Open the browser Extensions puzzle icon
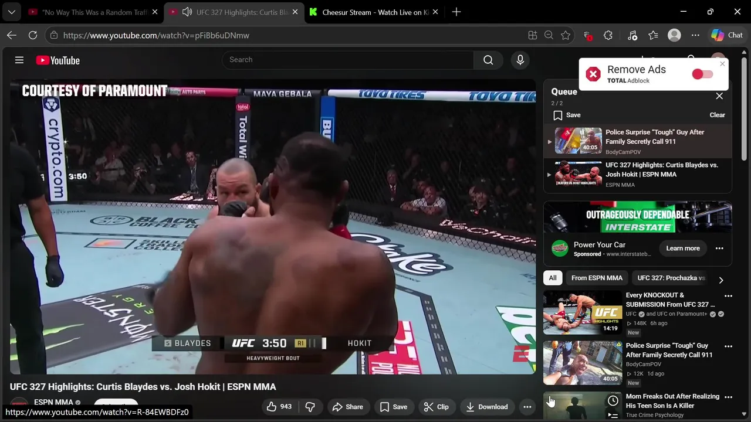751x422 pixels. (x=608, y=35)
